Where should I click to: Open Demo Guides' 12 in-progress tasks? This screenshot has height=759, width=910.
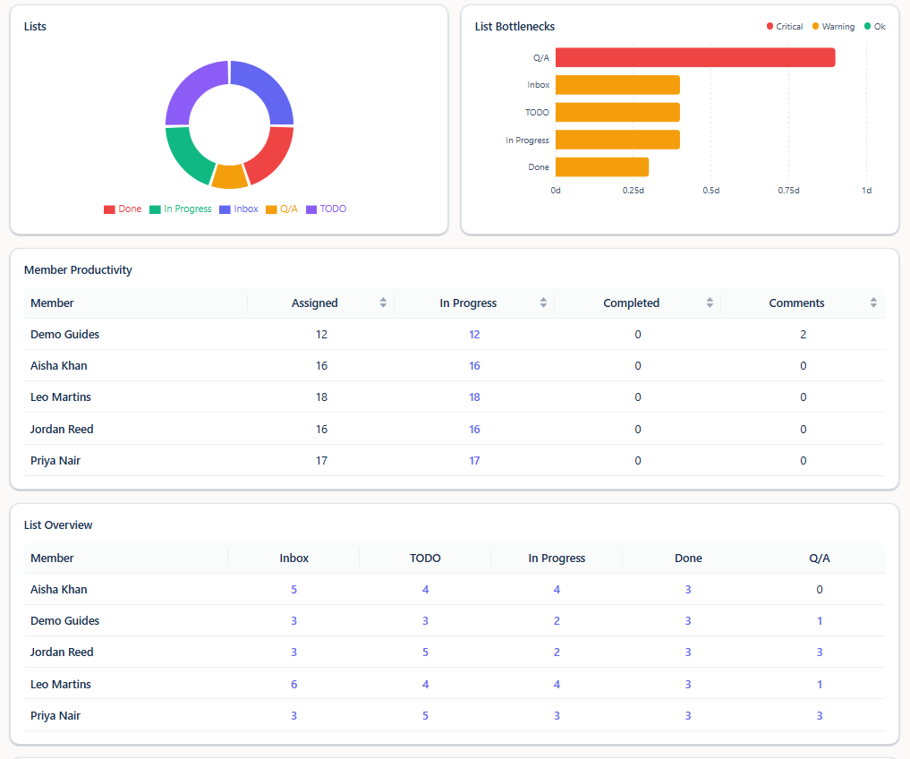(x=474, y=335)
